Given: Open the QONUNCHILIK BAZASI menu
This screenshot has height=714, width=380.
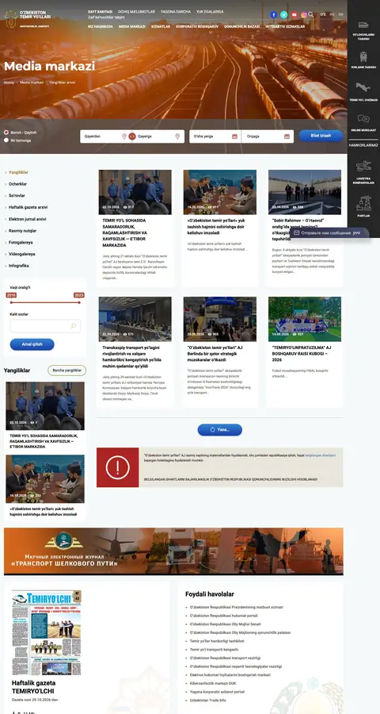Looking at the screenshot, I should (x=241, y=27).
